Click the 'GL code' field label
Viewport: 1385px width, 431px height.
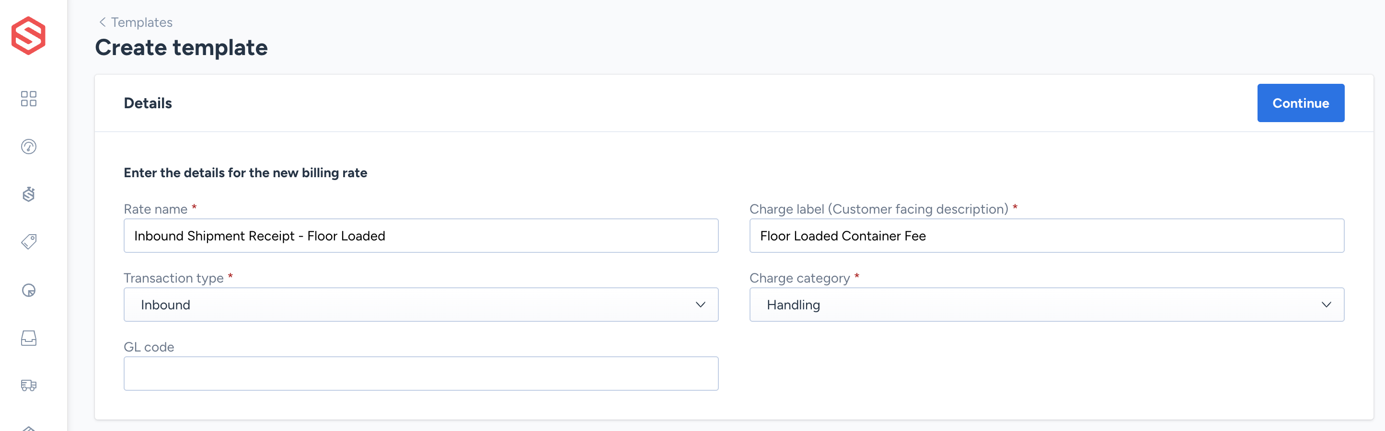pyautogui.click(x=149, y=347)
